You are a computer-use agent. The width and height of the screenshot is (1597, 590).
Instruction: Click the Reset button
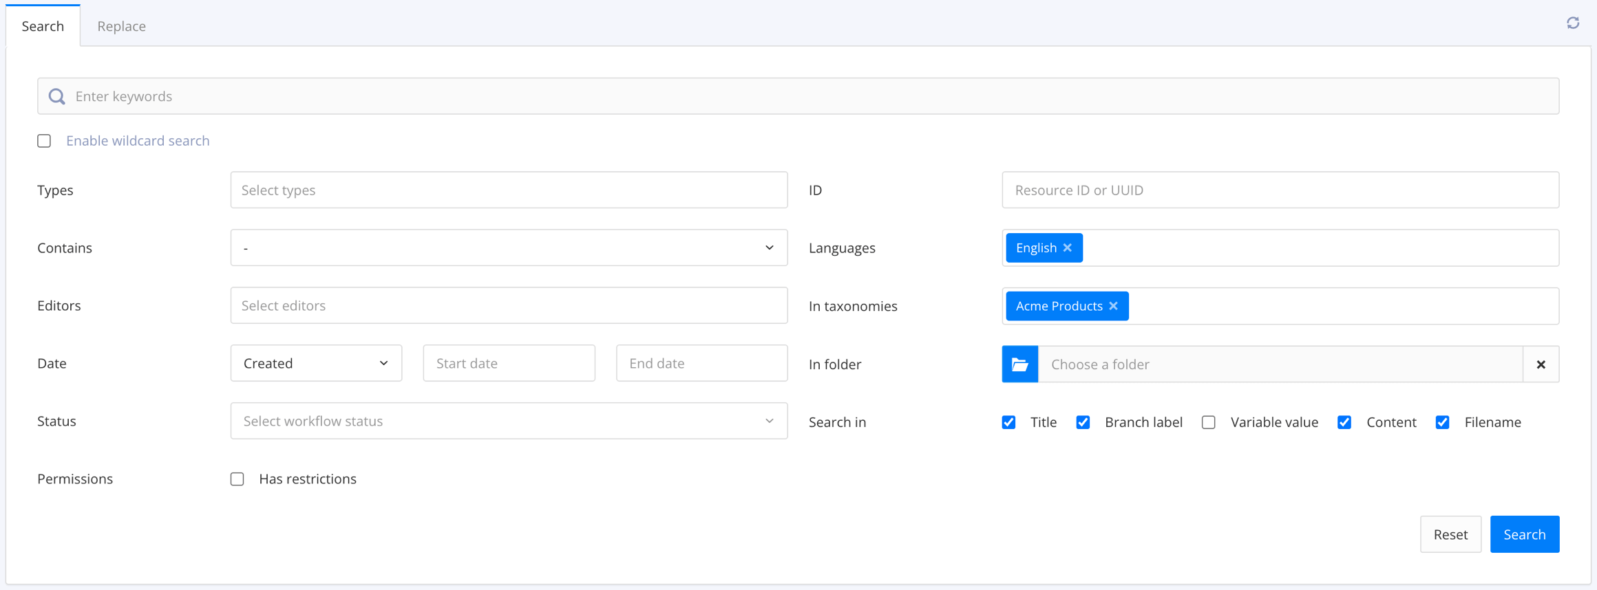pyautogui.click(x=1450, y=534)
